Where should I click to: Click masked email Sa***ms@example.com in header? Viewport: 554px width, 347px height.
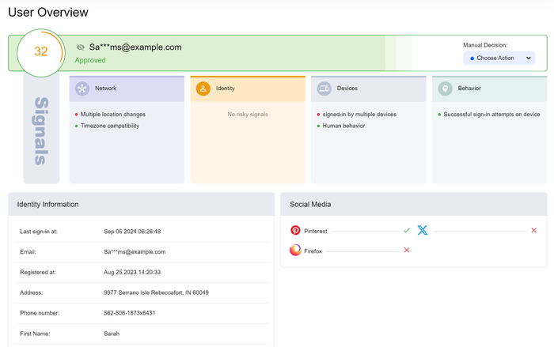(135, 47)
